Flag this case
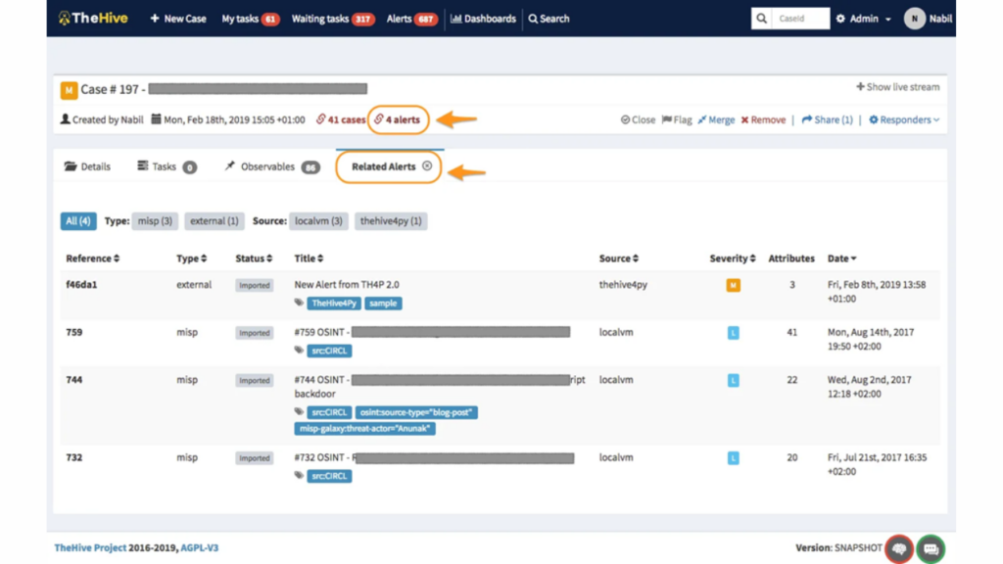Viewport: 1003px width, 564px height. click(x=677, y=119)
